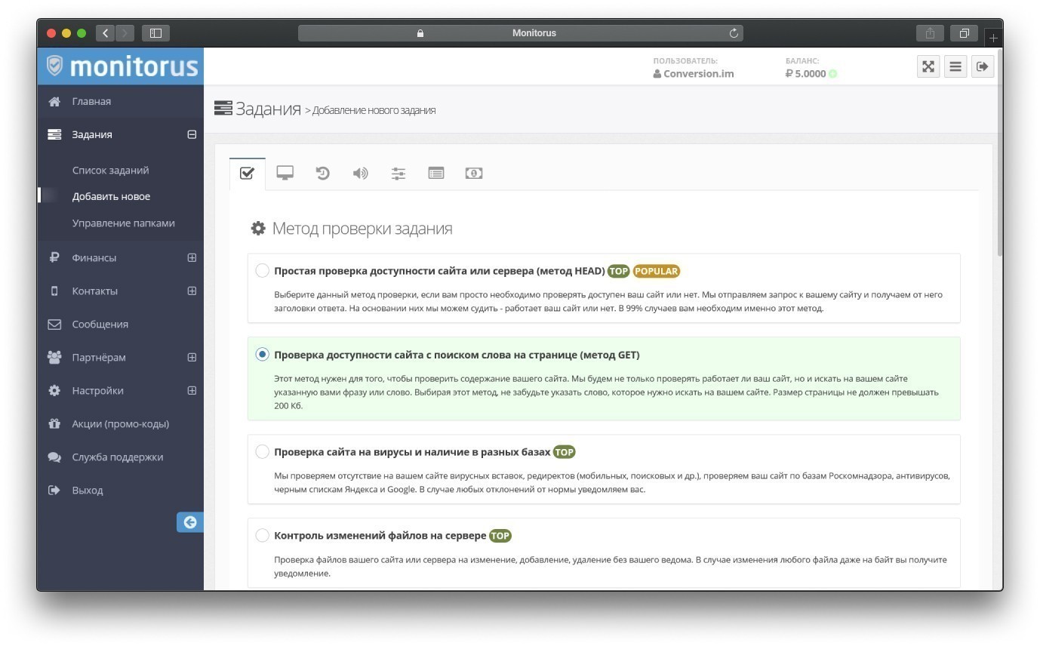Expand the Партнёрам menu section
The image size is (1040, 646).
(192, 357)
